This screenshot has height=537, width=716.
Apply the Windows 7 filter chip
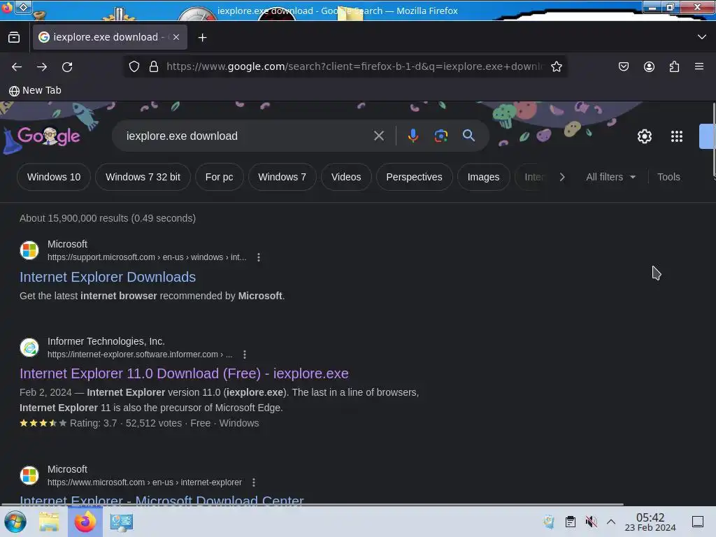click(282, 177)
